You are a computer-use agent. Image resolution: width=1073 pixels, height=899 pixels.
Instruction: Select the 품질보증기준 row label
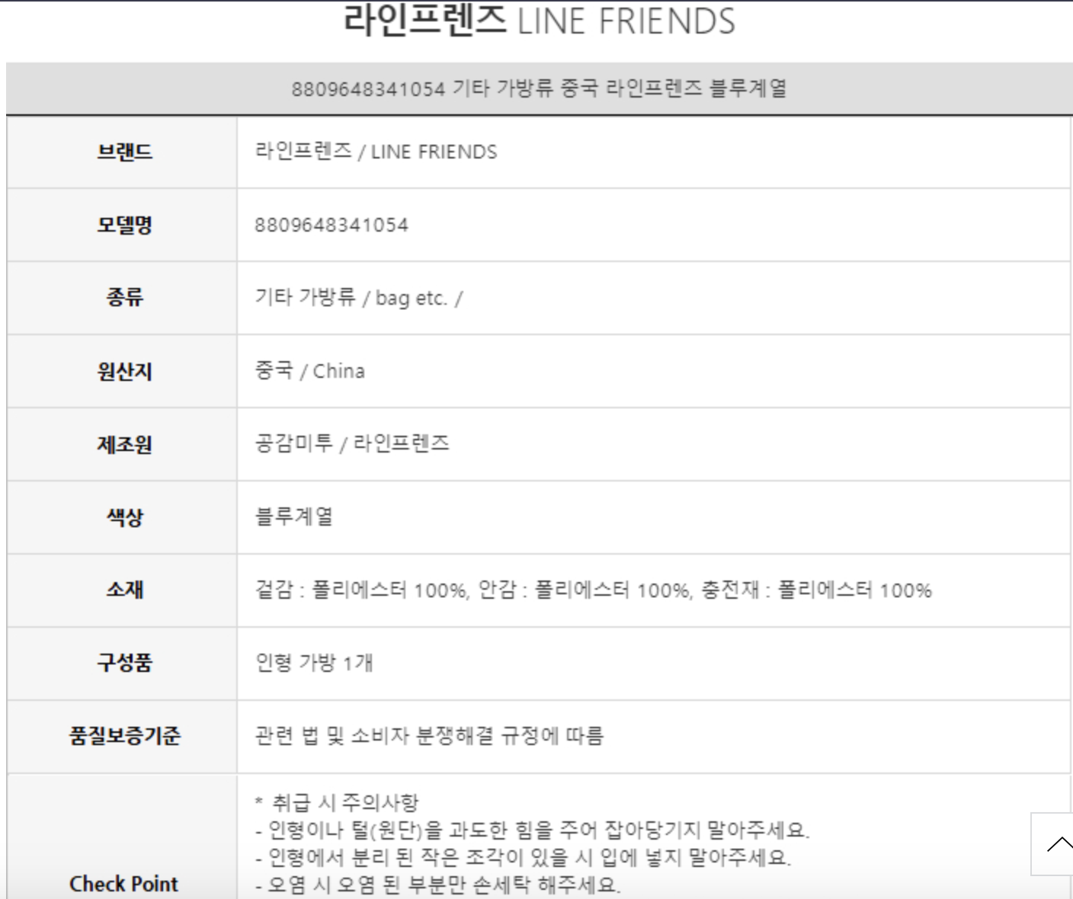point(124,736)
